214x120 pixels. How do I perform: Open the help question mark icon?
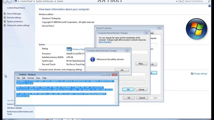pos(210,6)
